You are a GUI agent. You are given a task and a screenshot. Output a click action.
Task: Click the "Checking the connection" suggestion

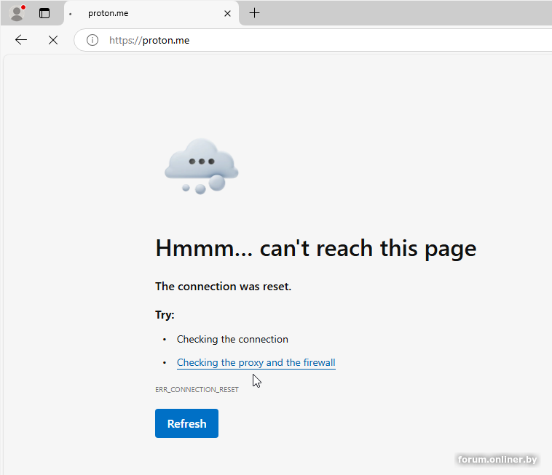coord(232,339)
